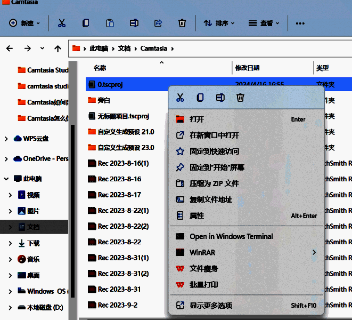Click the 名称 column header
This screenshot has height=320, width=352.
(x=100, y=68)
